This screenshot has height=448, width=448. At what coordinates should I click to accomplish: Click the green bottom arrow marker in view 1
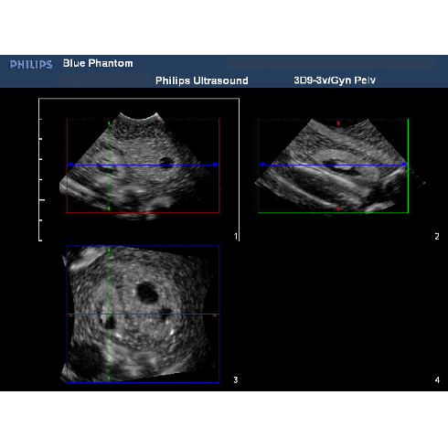pyautogui.click(x=109, y=208)
